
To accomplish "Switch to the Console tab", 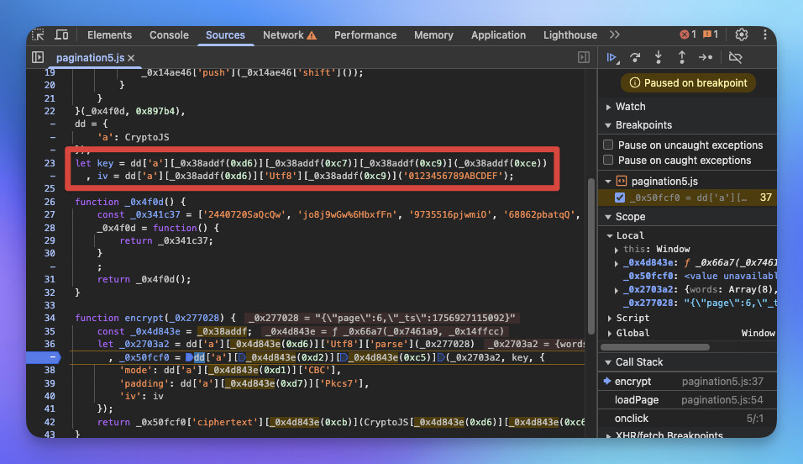I will 169,34.
